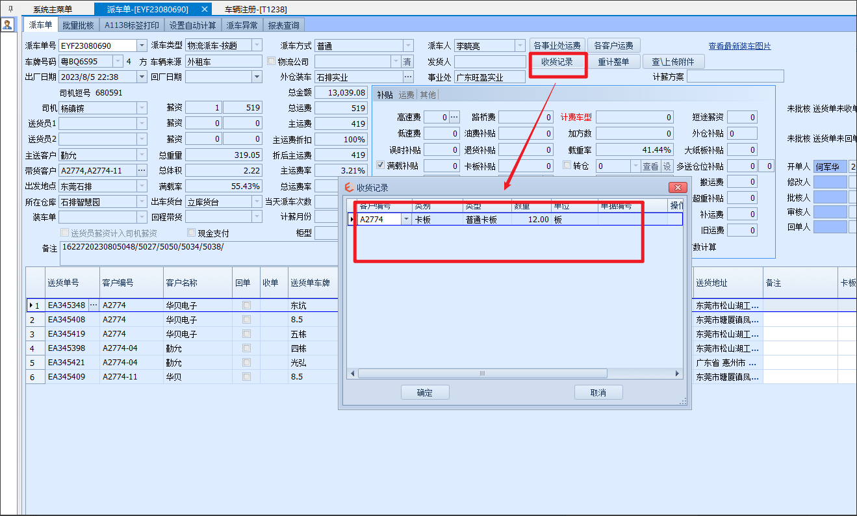Check 回单 box for row EA345348
Screen dimensions: 857x516
point(246,305)
